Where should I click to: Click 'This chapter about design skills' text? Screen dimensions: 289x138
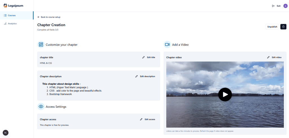tap(61, 84)
